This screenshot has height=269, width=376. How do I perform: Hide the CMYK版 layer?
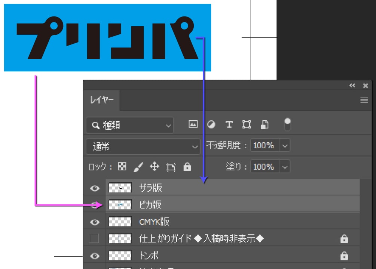[95, 222]
